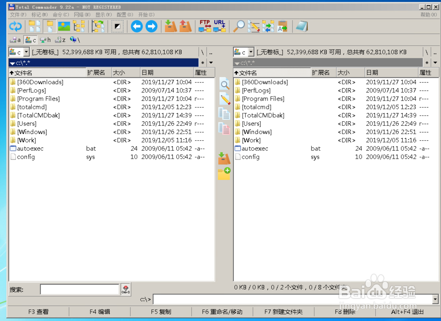The image size is (441, 321).
Task: Switch to thumbnail view icon
Action: (x=64, y=26)
